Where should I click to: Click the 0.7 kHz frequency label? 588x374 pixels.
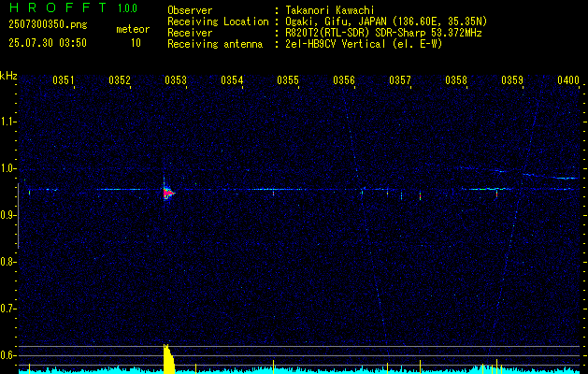pyautogui.click(x=7, y=309)
